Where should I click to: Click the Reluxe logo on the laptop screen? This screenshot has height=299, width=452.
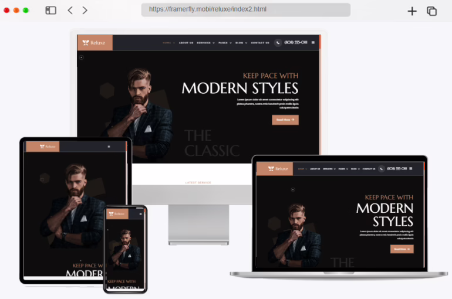tap(275, 169)
